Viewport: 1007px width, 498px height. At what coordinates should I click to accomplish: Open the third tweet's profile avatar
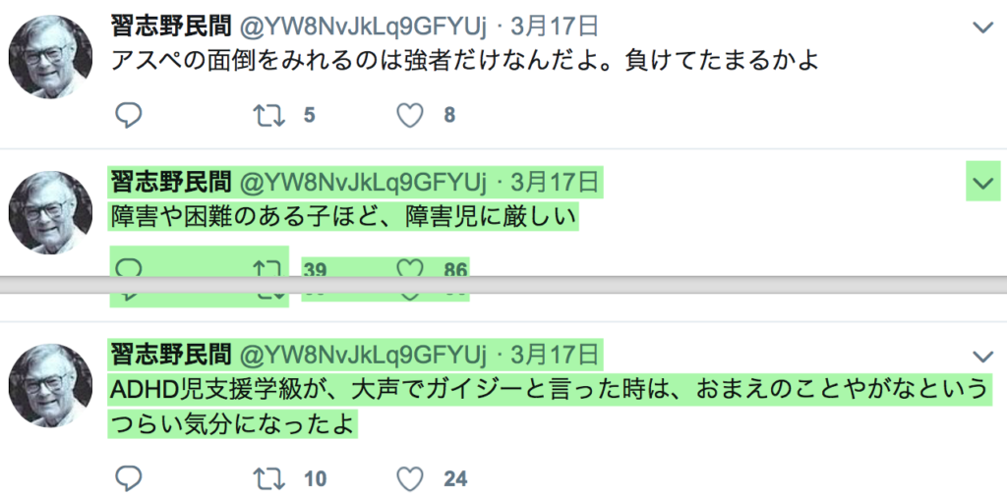[x=50, y=385]
